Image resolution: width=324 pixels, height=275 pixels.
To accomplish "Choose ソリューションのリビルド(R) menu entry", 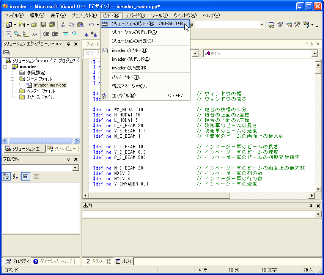I will coord(145,32).
